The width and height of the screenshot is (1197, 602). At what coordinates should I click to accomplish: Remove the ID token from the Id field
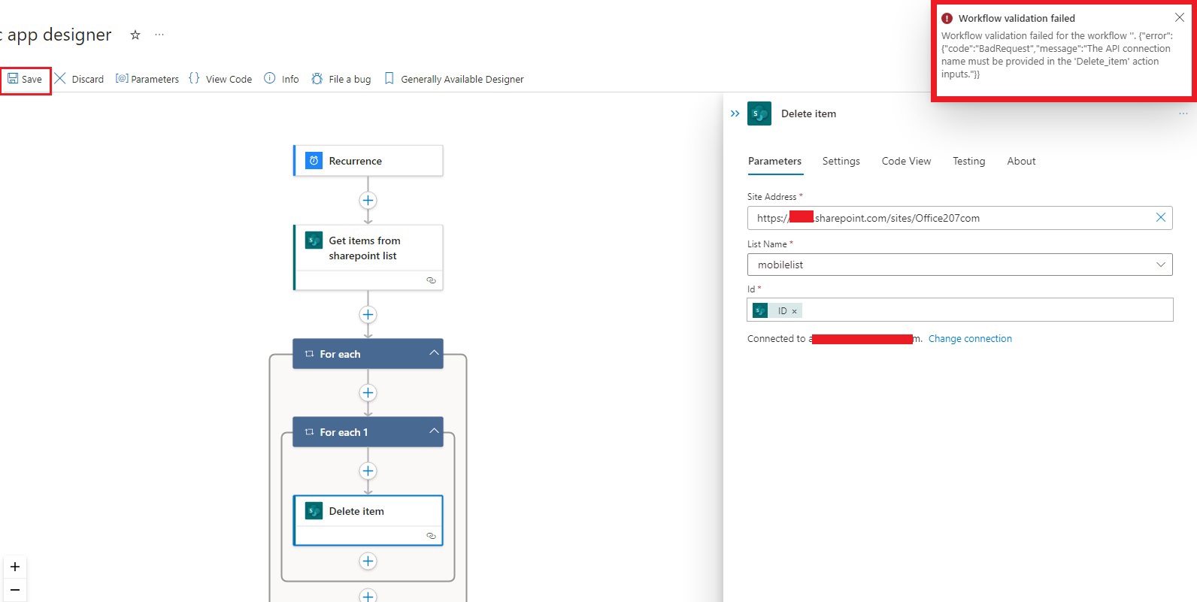794,311
